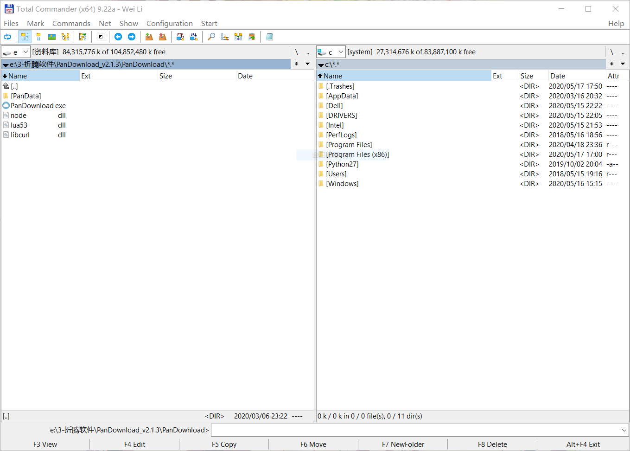Click the Reread source toolbar icon

click(x=7, y=37)
